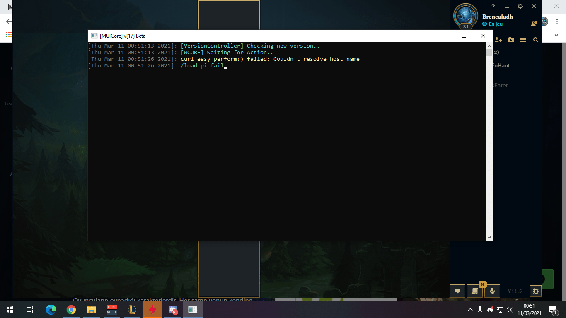Open the volume control tray icon
This screenshot has height=318, width=566.
510,310
